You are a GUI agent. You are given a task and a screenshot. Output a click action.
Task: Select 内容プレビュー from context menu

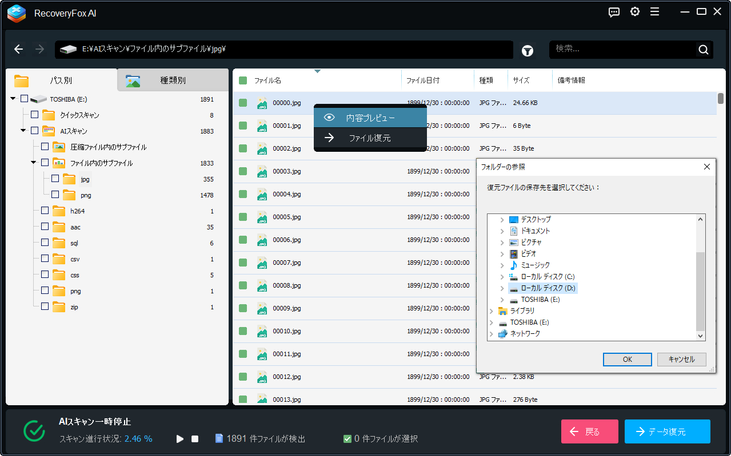[370, 118]
